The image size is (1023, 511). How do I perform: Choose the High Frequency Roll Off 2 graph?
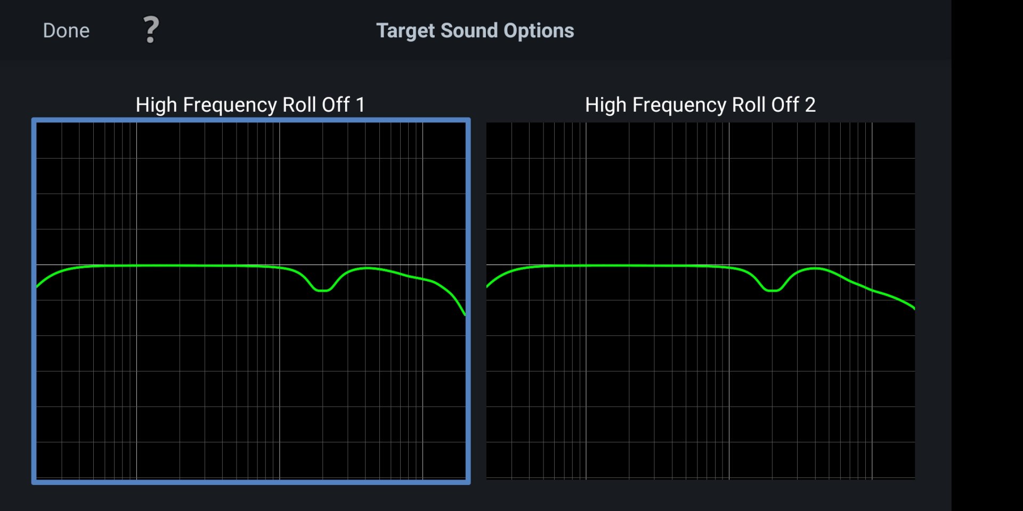(700, 301)
